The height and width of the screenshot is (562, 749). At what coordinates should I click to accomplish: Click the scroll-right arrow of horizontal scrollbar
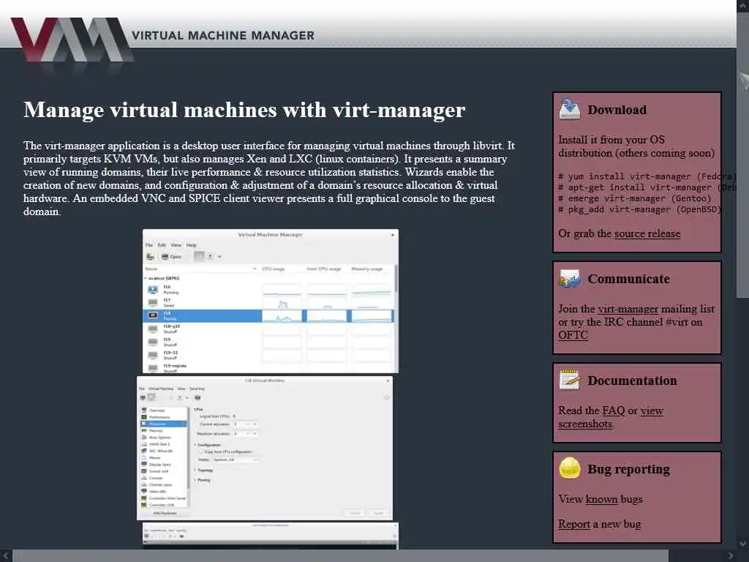tap(731, 556)
